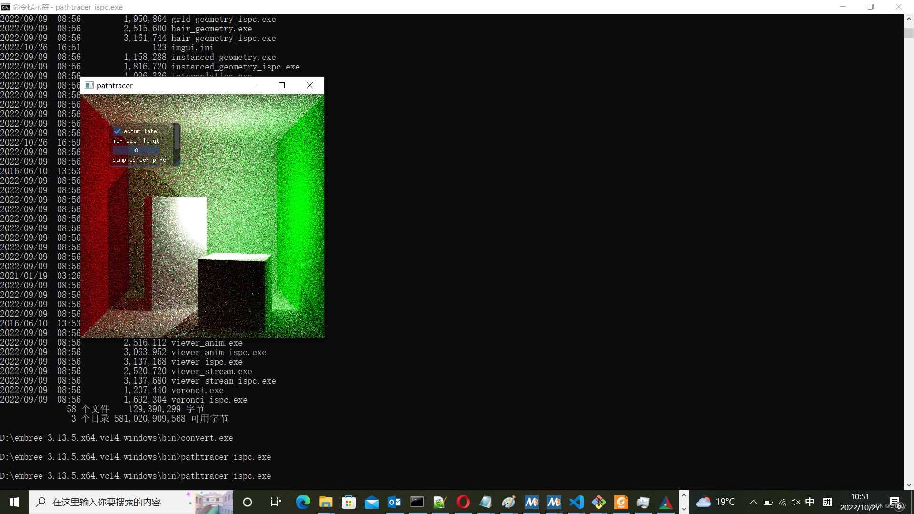Screen dimensions: 914x514
Task: Toggle the accumulate checkbox
Action: [x=117, y=131]
